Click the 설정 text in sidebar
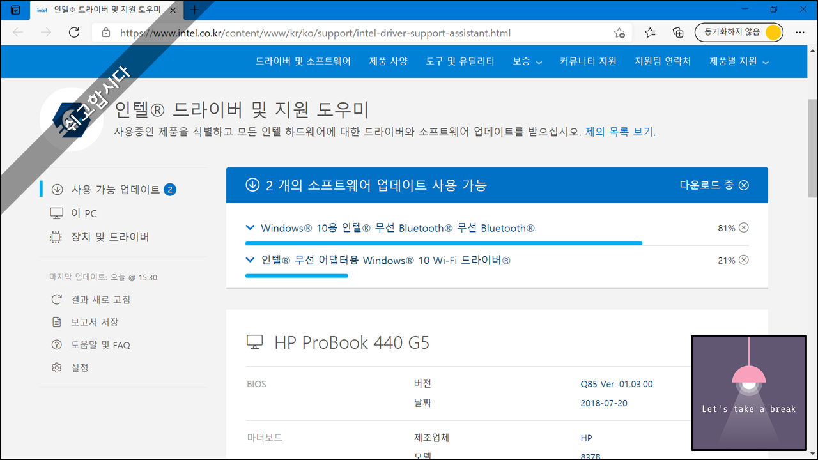The width and height of the screenshot is (818, 460). coord(80,367)
